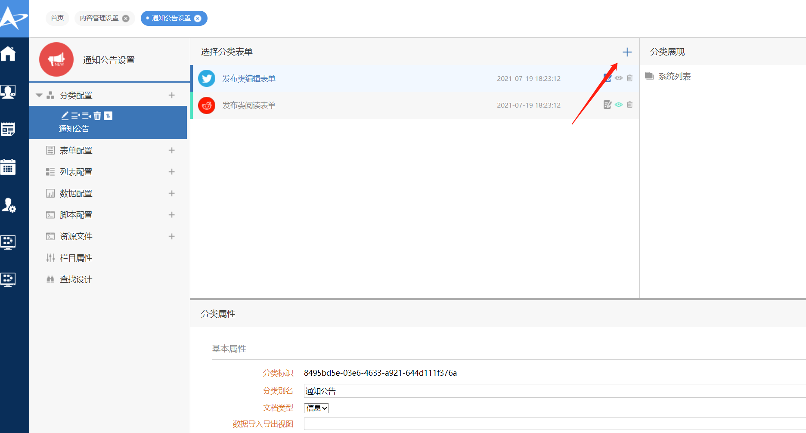The image size is (806, 433).
Task: Select 系统列表 in 分类展现
Action: click(675, 76)
